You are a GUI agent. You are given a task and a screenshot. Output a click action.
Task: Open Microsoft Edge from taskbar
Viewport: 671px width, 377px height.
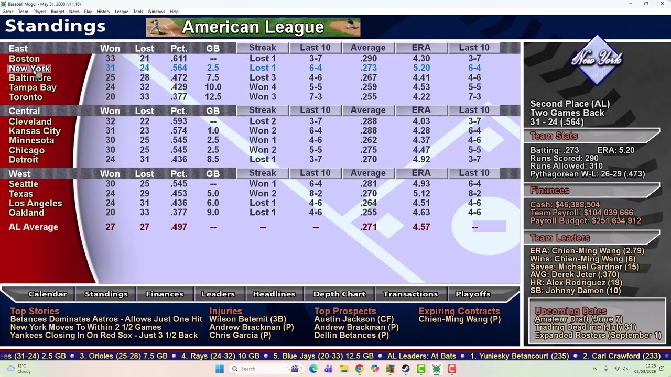313,369
